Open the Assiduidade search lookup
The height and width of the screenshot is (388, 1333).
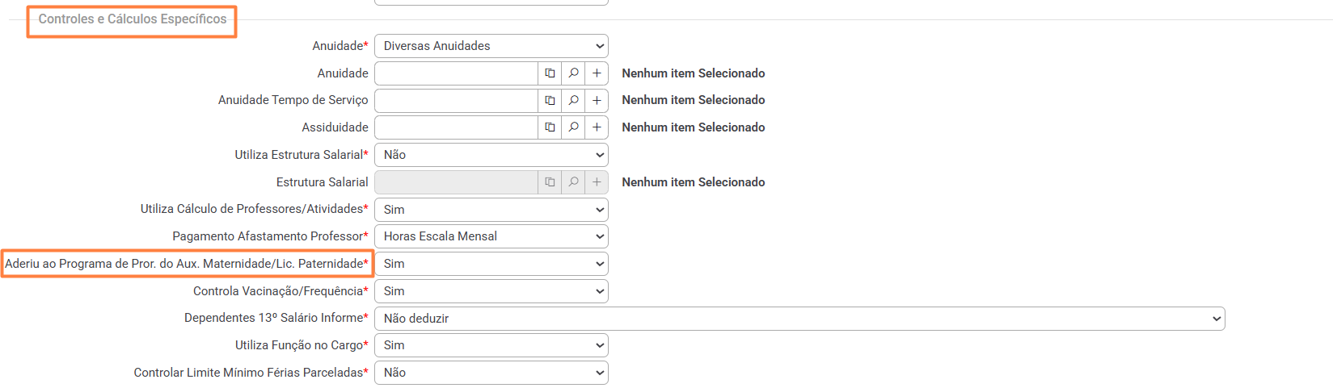(x=573, y=127)
